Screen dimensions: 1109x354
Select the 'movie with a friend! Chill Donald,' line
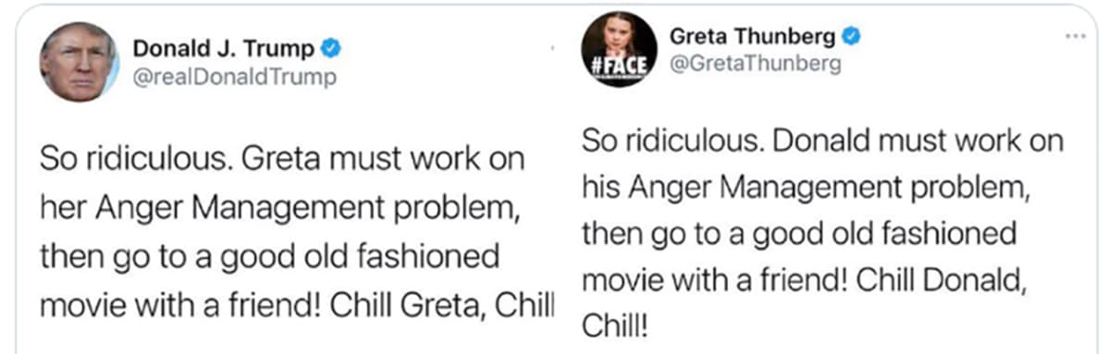click(x=803, y=282)
